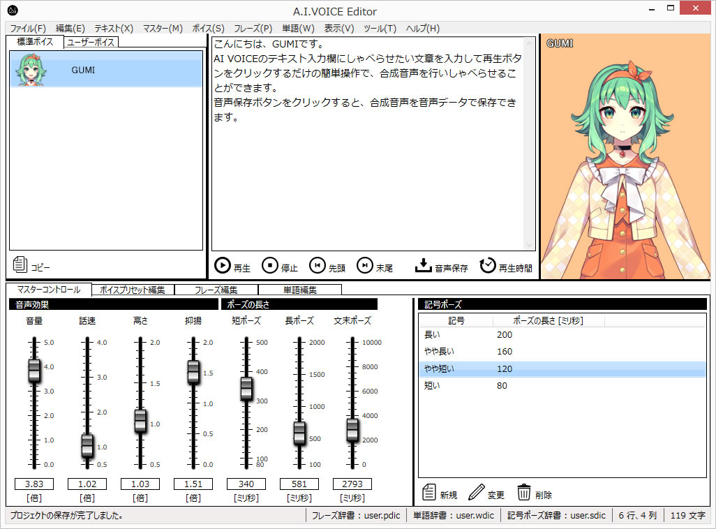This screenshot has width=716, height=529.
Task: Click the フレーズ辞書：user.pdic status entry
Action: point(356,515)
